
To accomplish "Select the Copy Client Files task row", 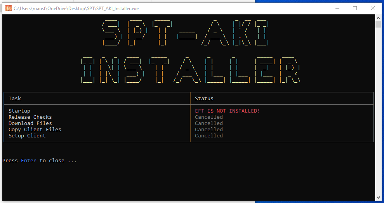I will (x=35, y=130).
